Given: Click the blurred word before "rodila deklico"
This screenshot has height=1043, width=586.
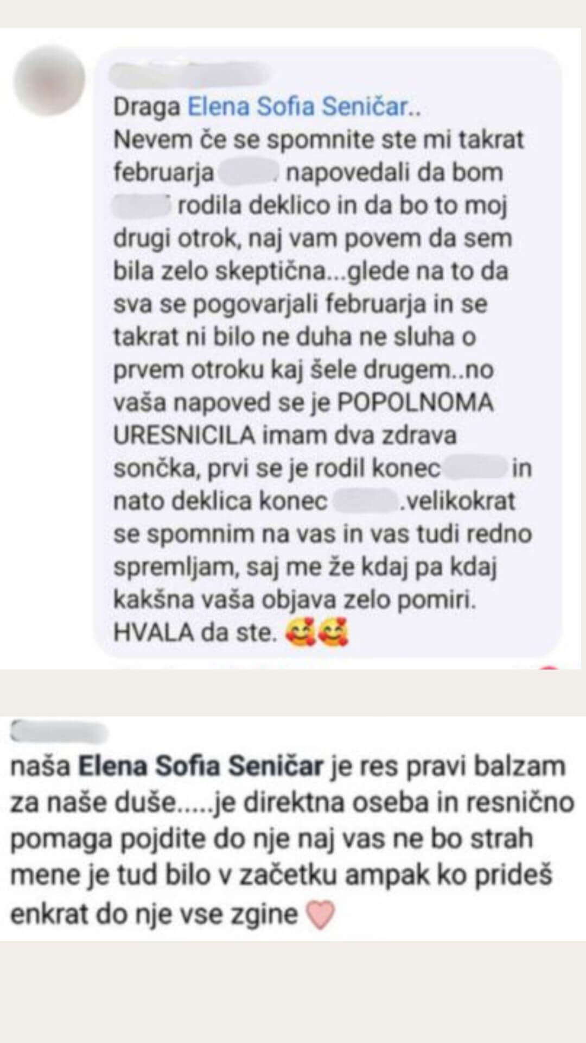Looking at the screenshot, I should point(142,206).
